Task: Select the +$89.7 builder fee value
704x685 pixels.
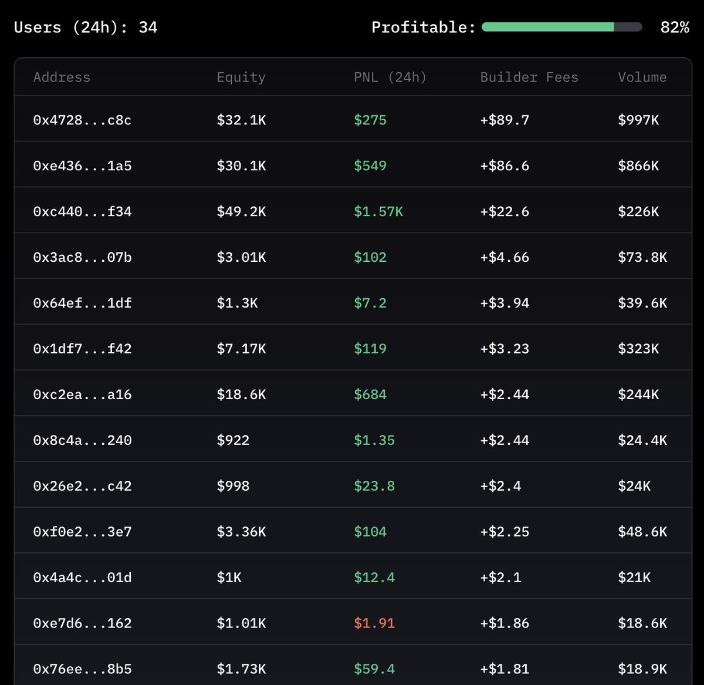Action: (x=505, y=120)
